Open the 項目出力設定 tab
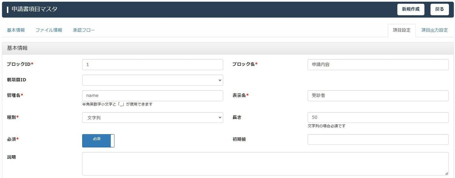This screenshot has height=178, width=455. pos(434,30)
